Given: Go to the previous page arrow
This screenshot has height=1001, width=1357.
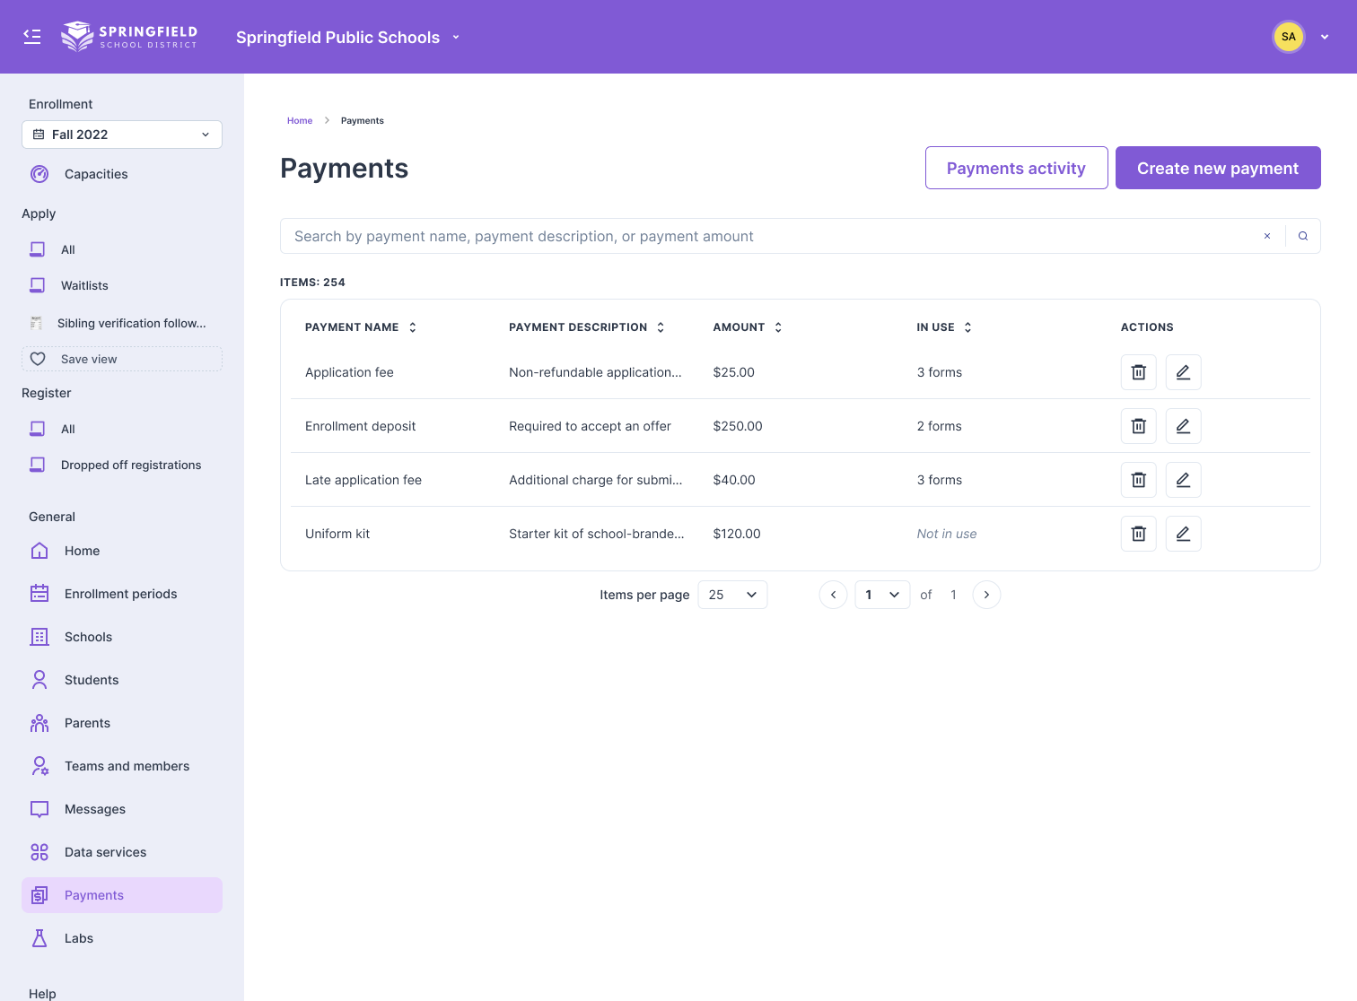Looking at the screenshot, I should pos(833,595).
